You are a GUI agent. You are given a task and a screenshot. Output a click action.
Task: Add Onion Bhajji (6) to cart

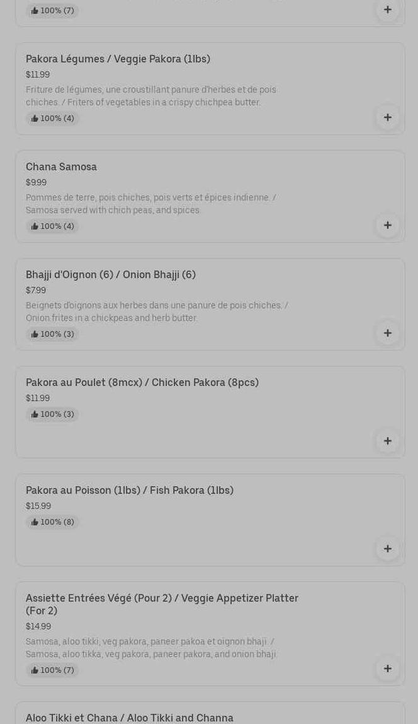coord(387,333)
